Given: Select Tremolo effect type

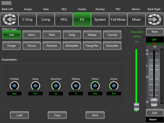Looking at the screenshot, I should coord(112,35).
